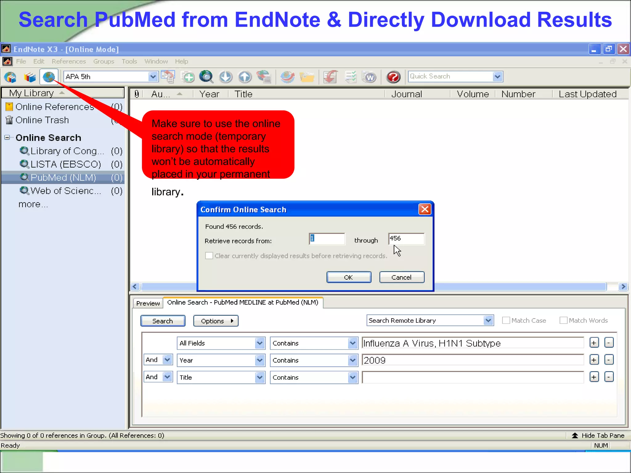
Task: Open the Groups menu
Action: (104, 61)
